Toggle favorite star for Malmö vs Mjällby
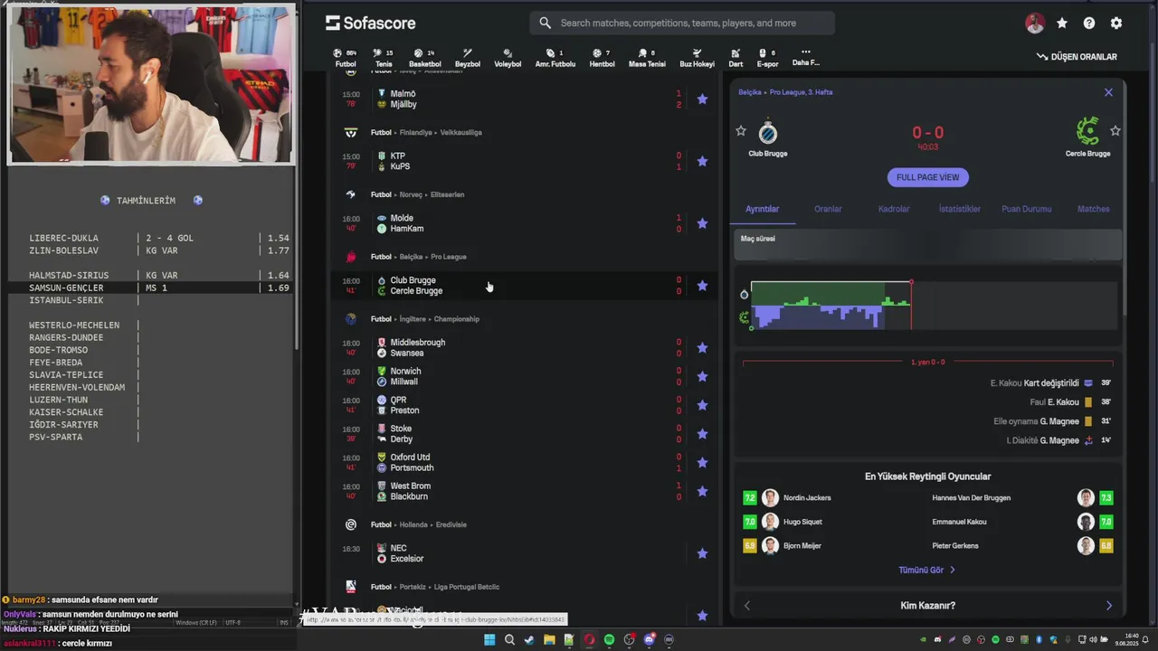Viewport: 1158px width, 651px height. [702, 99]
